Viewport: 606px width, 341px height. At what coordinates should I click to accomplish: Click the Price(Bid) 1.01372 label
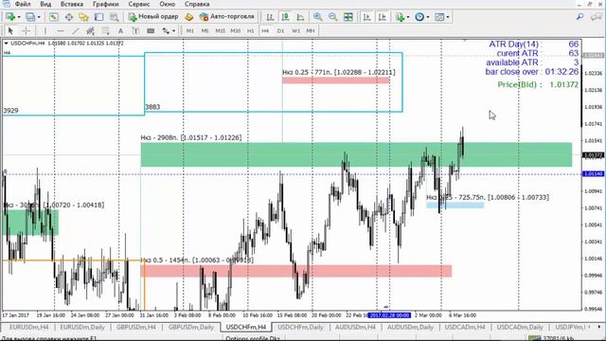pos(538,84)
